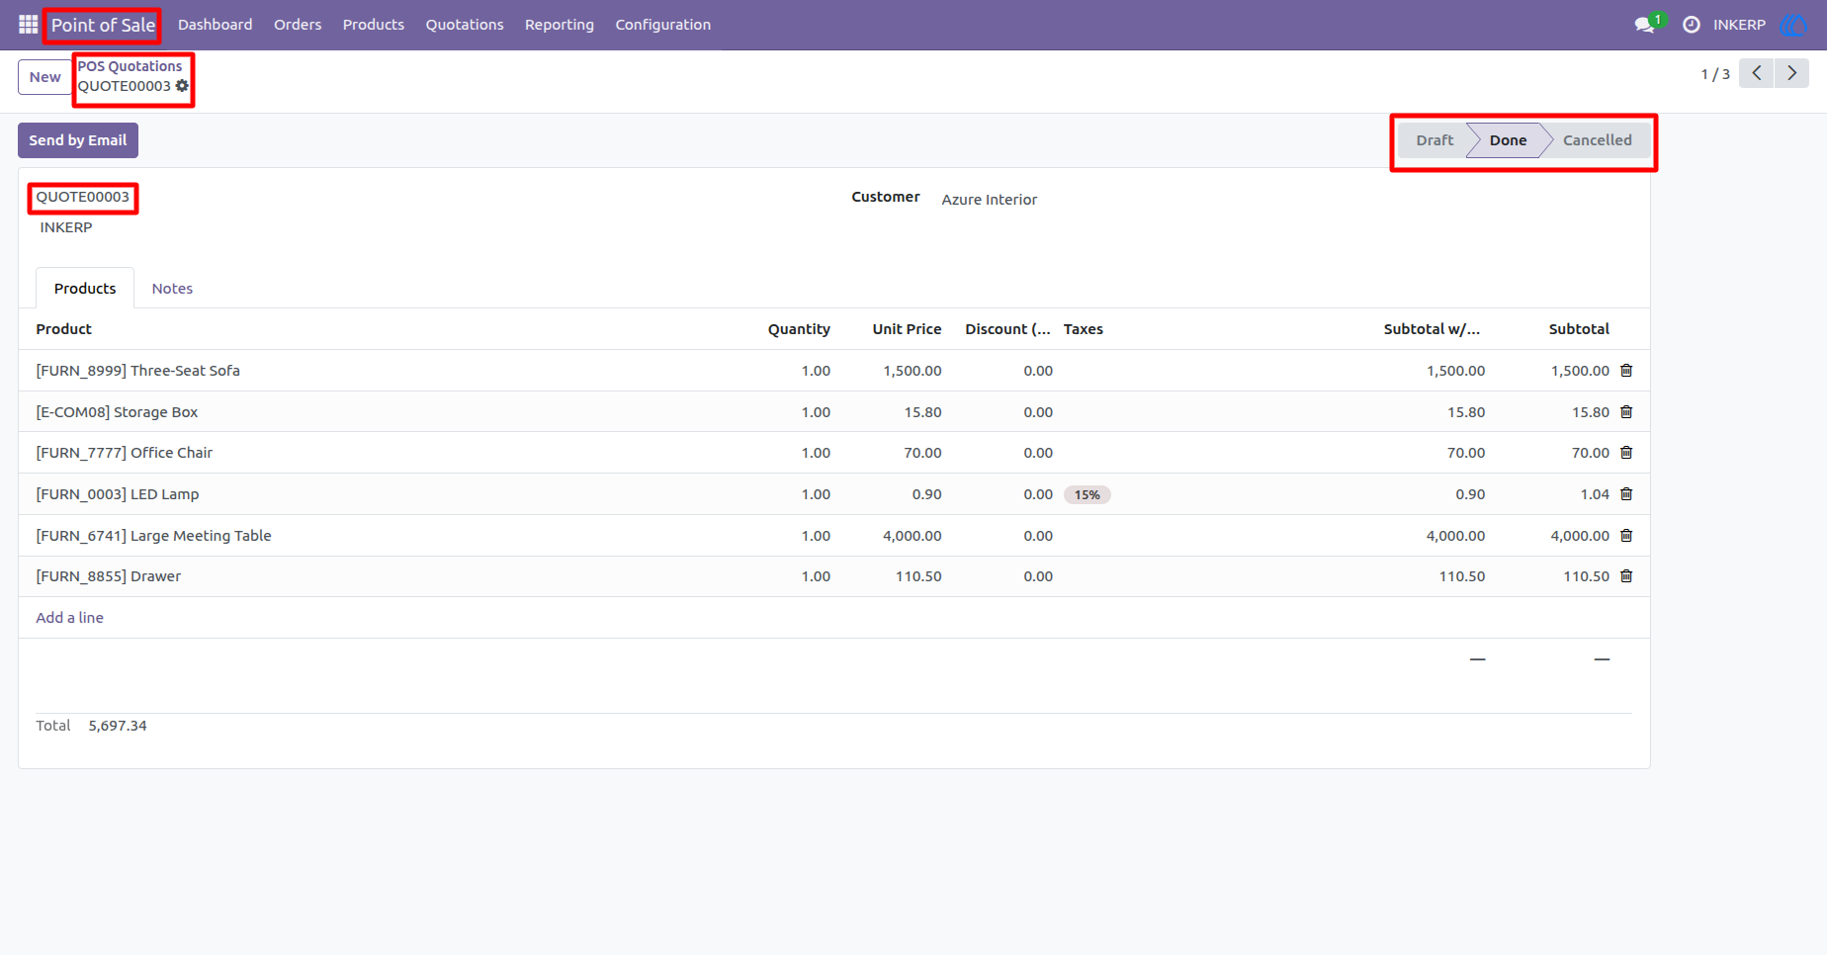Viewport: 1827px width, 955px height.
Task: Click Add a line link
Action: point(70,618)
